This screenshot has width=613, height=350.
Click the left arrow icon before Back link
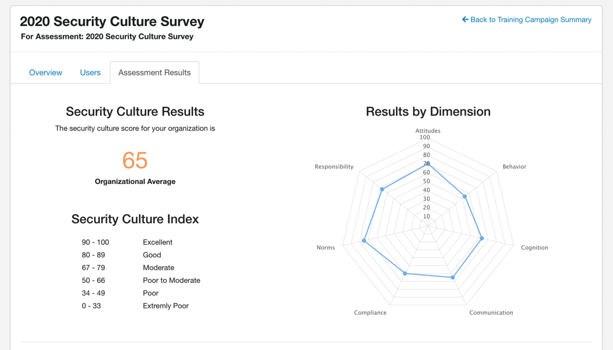465,20
